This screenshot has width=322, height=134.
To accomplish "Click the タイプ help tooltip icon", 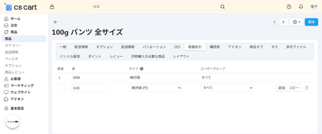I will pos(142,68).
